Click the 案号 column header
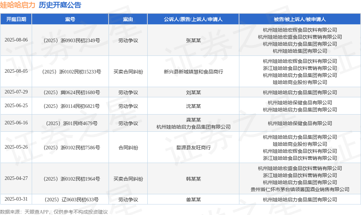The height and width of the screenshot is (215, 361). 70,19
